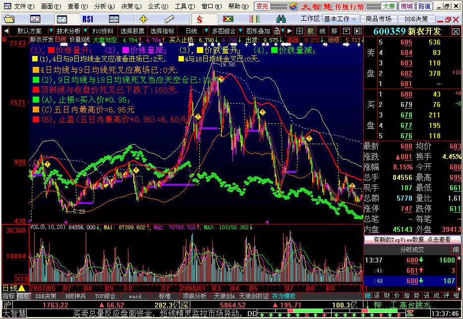Select the K-line candlestick chart icon
This screenshot has width=463, height=319.
click(62, 19)
